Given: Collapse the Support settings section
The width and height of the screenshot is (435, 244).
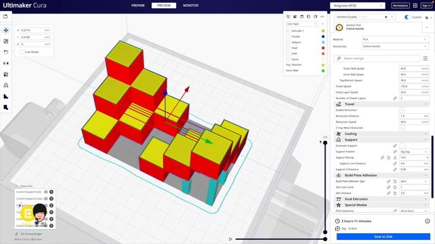Looking at the screenshot, I should pyautogui.click(x=382, y=140).
